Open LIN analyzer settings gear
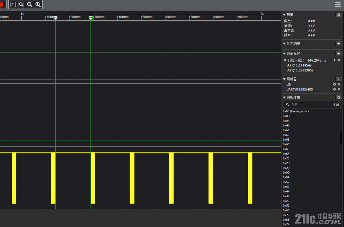344x227 pixels. (x=334, y=84)
